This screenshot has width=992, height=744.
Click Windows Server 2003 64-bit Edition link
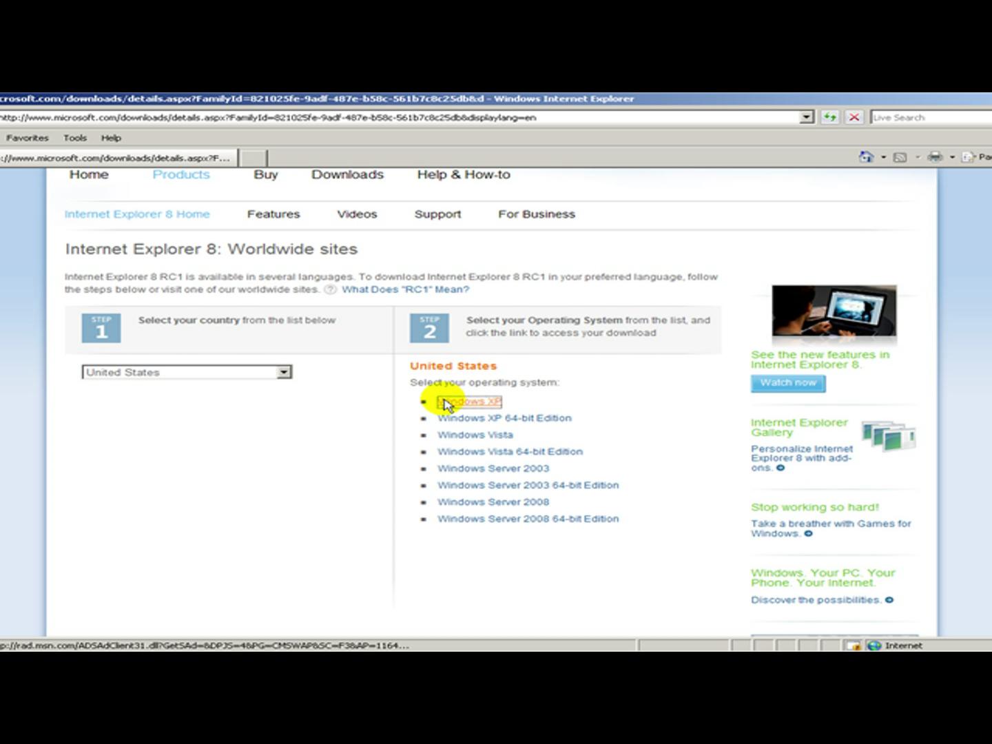point(528,485)
